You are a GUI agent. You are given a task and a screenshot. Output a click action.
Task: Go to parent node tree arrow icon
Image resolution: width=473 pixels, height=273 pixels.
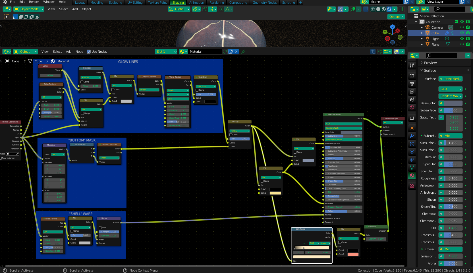click(373, 52)
